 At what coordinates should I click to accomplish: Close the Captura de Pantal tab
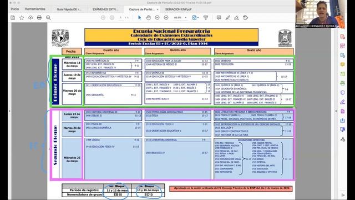pyautogui.click(x=158, y=9)
